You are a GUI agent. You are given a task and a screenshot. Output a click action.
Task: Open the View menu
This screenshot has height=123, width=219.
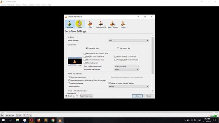(x=44, y=5)
